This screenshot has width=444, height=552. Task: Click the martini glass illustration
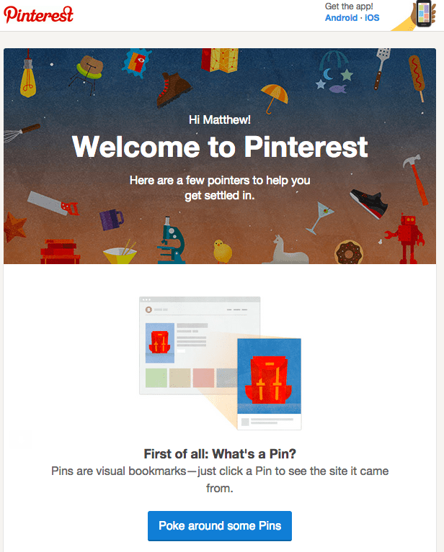click(x=320, y=218)
